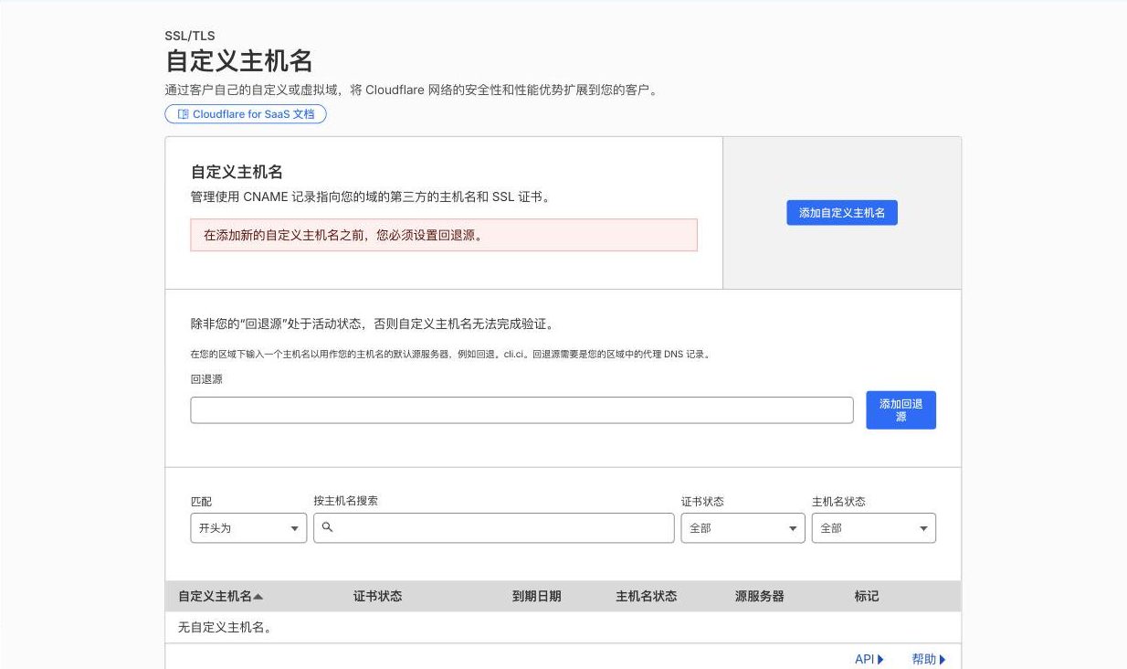Click the 无自定义主机名。 row text
This screenshot has width=1127, height=669.
pos(226,627)
